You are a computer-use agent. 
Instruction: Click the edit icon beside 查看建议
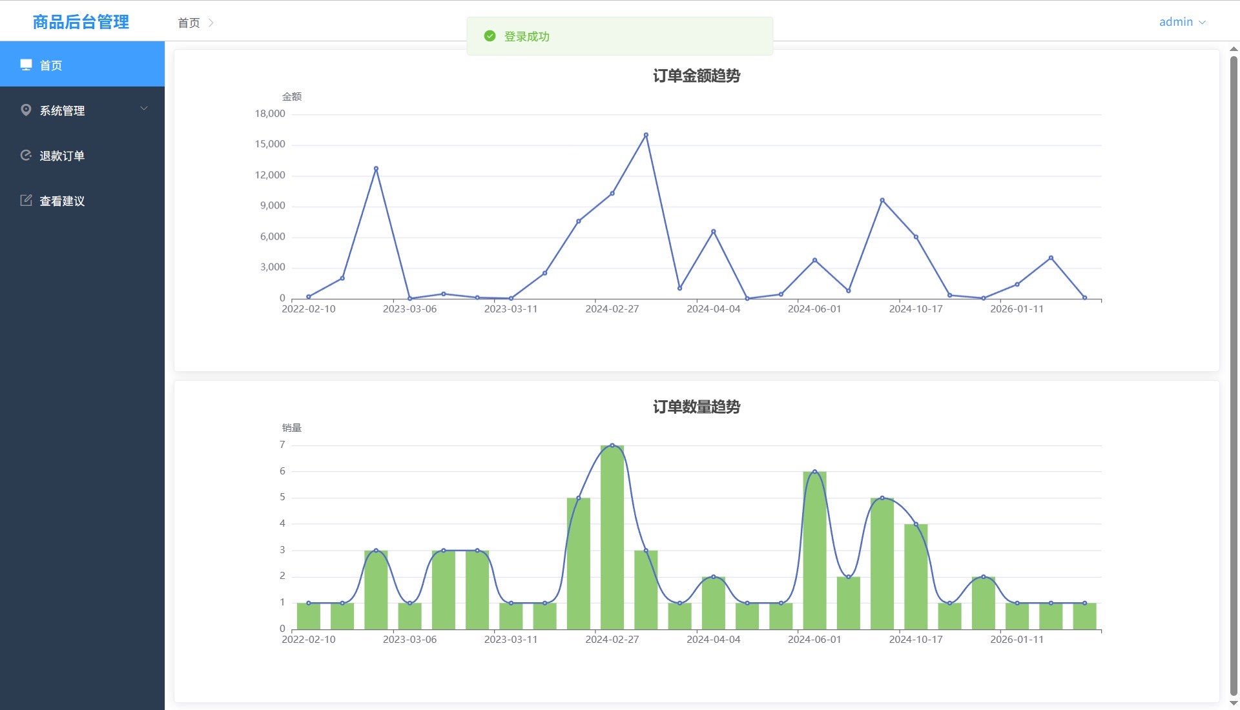[x=26, y=200]
